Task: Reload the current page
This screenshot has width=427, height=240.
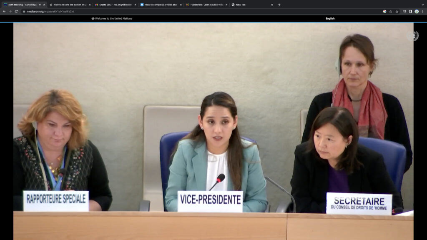Action: (x=16, y=11)
